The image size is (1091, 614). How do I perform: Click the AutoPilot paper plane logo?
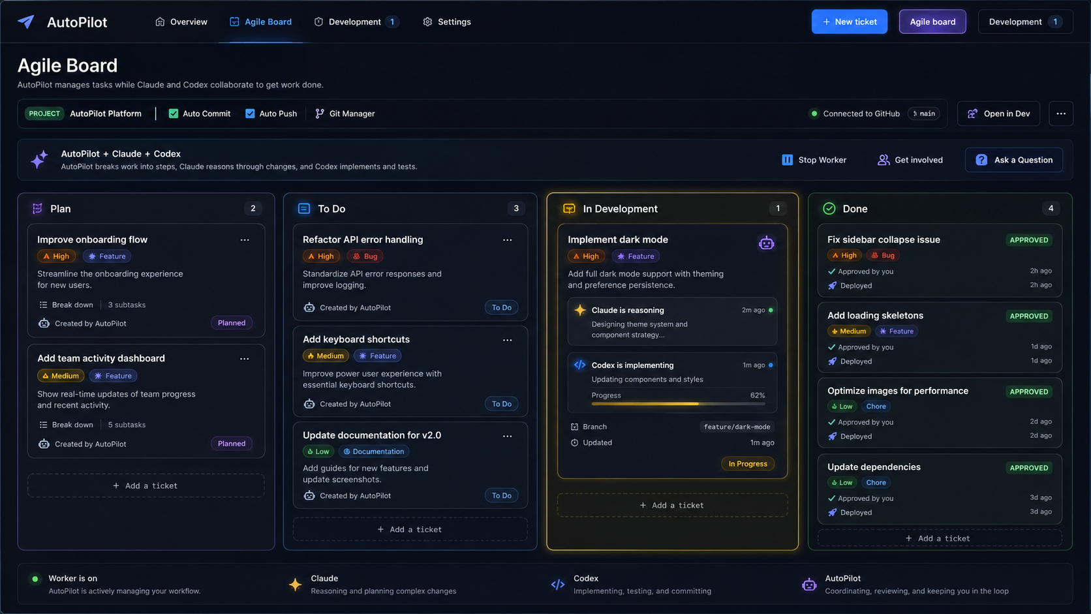26,22
